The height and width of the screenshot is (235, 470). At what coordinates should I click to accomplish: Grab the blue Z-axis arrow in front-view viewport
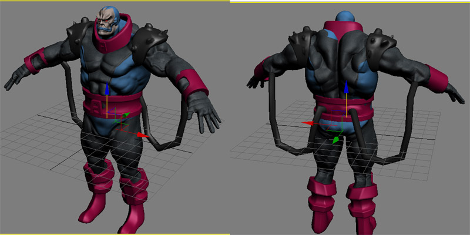[x=107, y=89]
